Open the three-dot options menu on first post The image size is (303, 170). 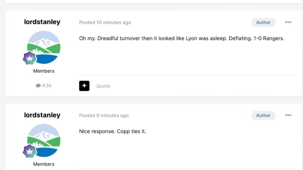tap(288, 22)
